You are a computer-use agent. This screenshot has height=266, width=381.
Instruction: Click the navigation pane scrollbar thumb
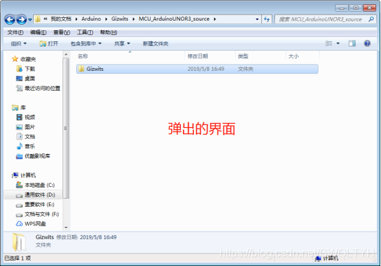66,129
